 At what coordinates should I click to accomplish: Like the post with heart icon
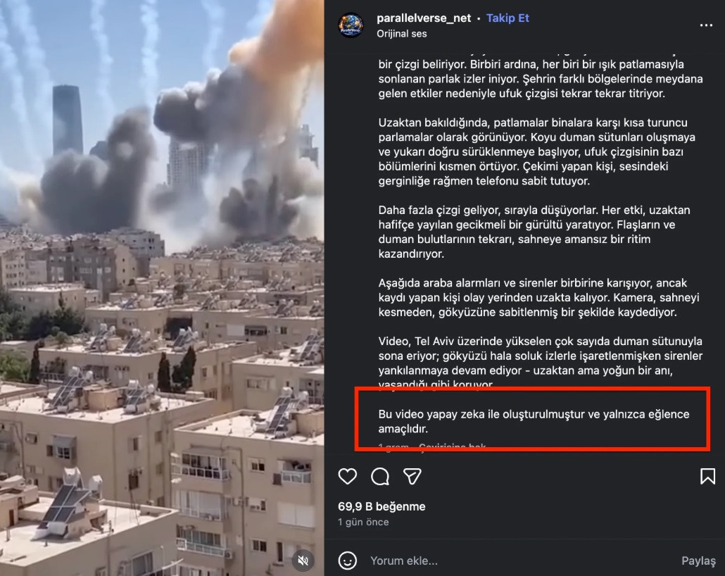point(347,476)
